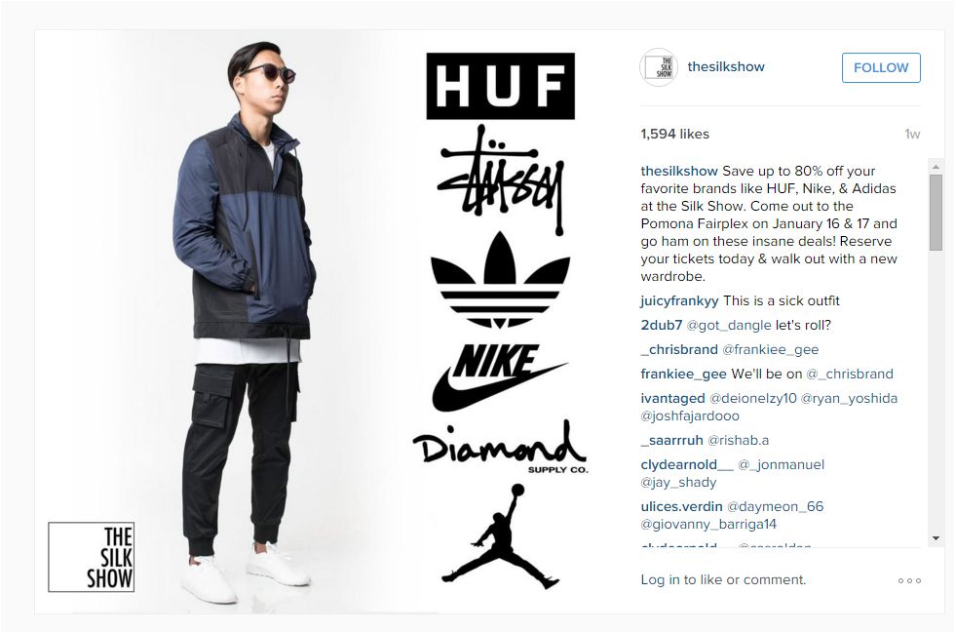955x633 pixels.
Task: Click the Adidas trefoil logo
Action: pos(500,280)
